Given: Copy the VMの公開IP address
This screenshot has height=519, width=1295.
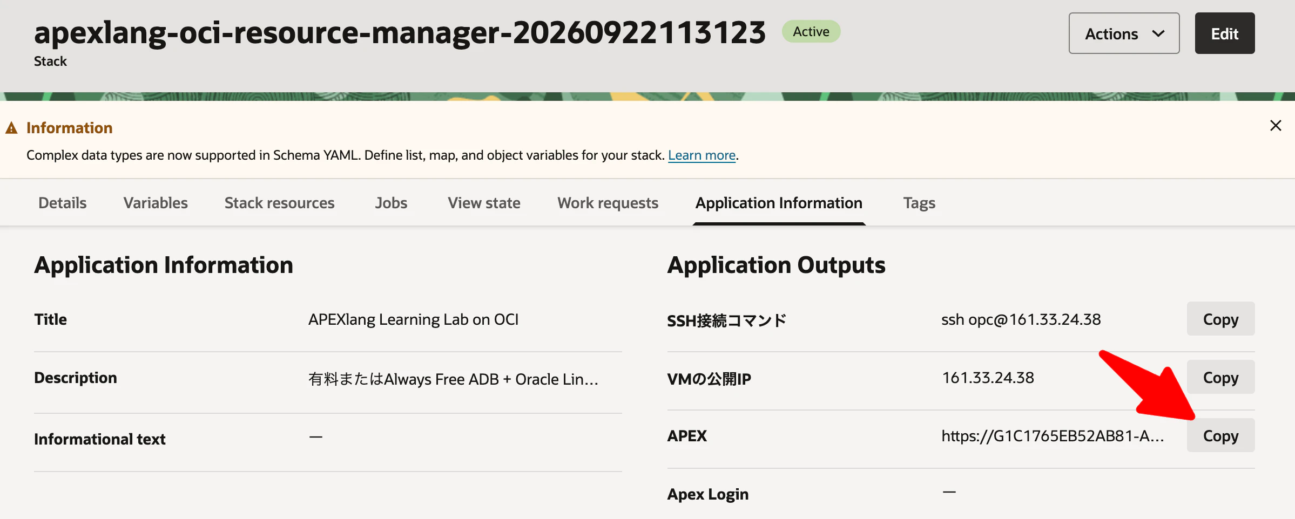Looking at the screenshot, I should 1220,377.
